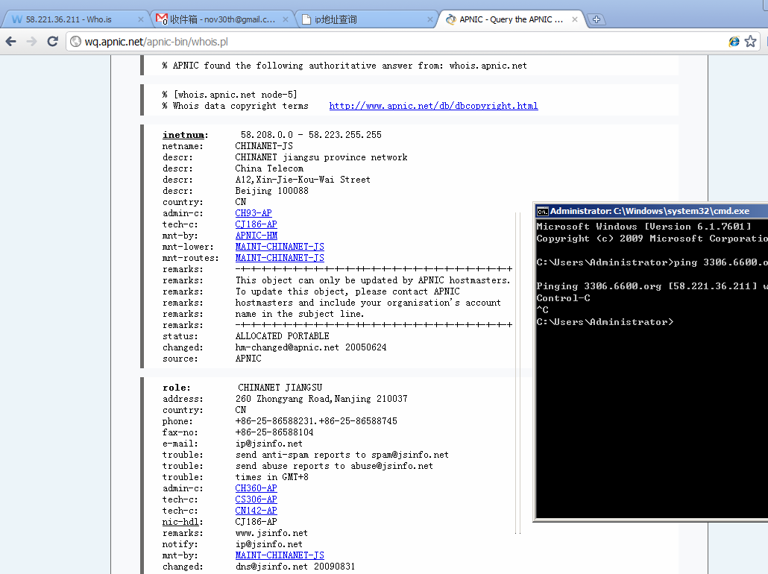The width and height of the screenshot is (768, 574).
Task: Switch to the Gmail nov30th inbox tab
Action: tap(222, 19)
